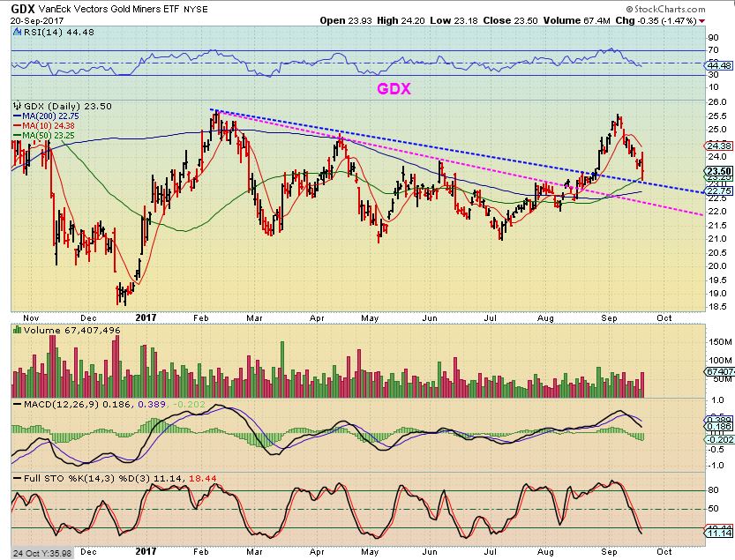Click the 11.14 stochastic axis tag
The height and width of the screenshot is (560, 735).
[719, 534]
